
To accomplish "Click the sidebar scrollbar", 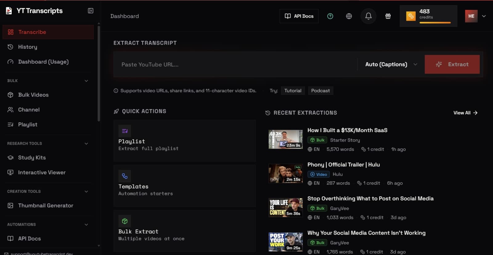I will (x=99, y=74).
